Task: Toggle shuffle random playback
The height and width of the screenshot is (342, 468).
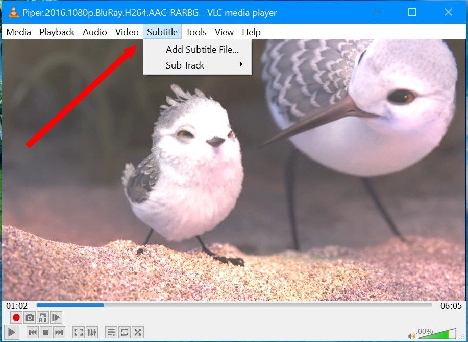Action: [x=138, y=332]
